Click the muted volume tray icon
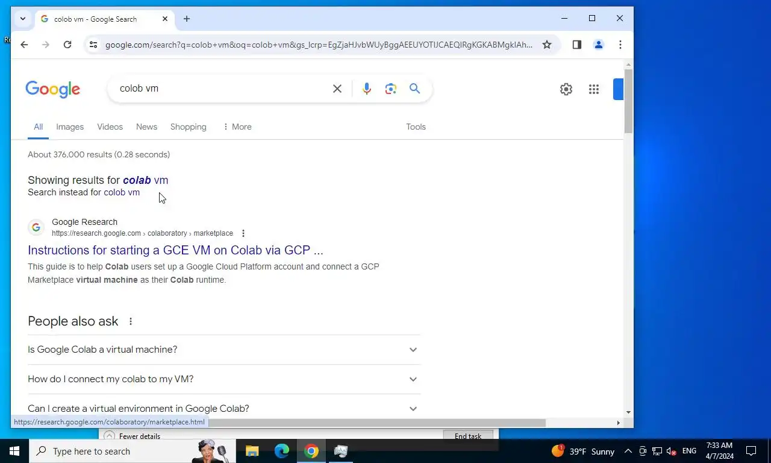This screenshot has width=771, height=463. click(671, 451)
